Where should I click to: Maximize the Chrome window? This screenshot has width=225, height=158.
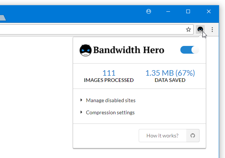pos(188,11)
